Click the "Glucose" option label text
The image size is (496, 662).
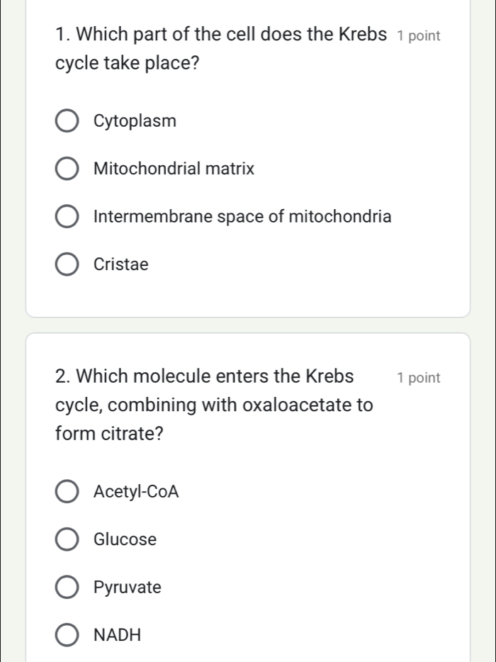tap(125, 540)
